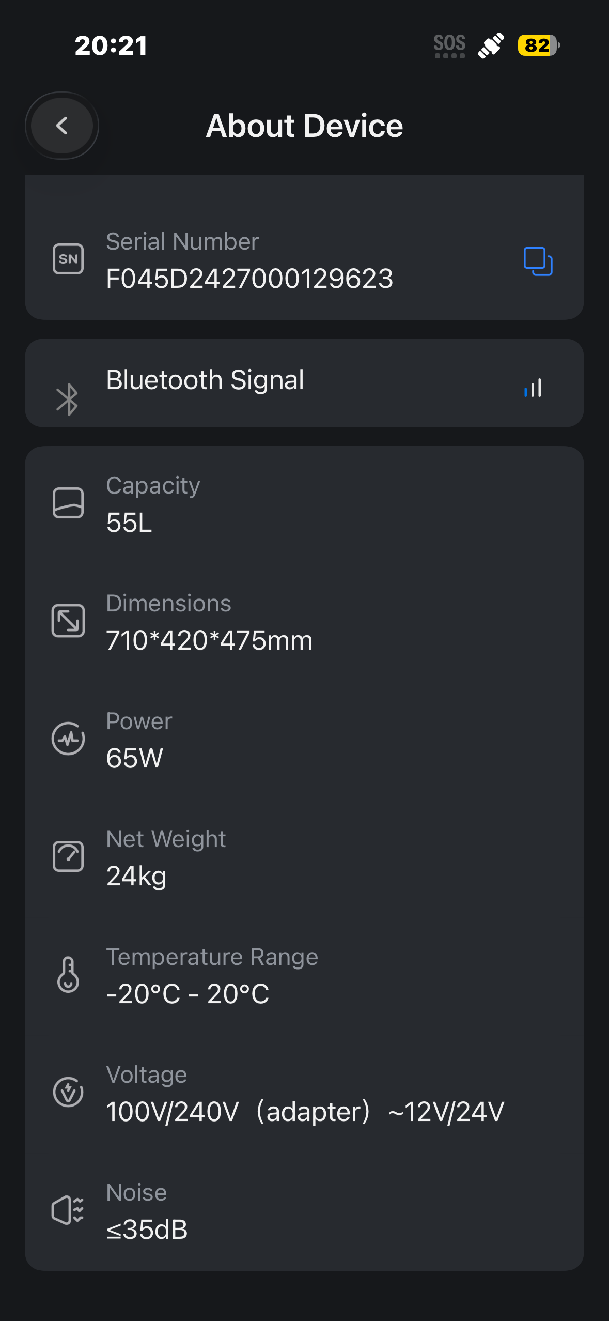Tap the Capacity icon
The width and height of the screenshot is (609, 1321).
pyautogui.click(x=68, y=503)
